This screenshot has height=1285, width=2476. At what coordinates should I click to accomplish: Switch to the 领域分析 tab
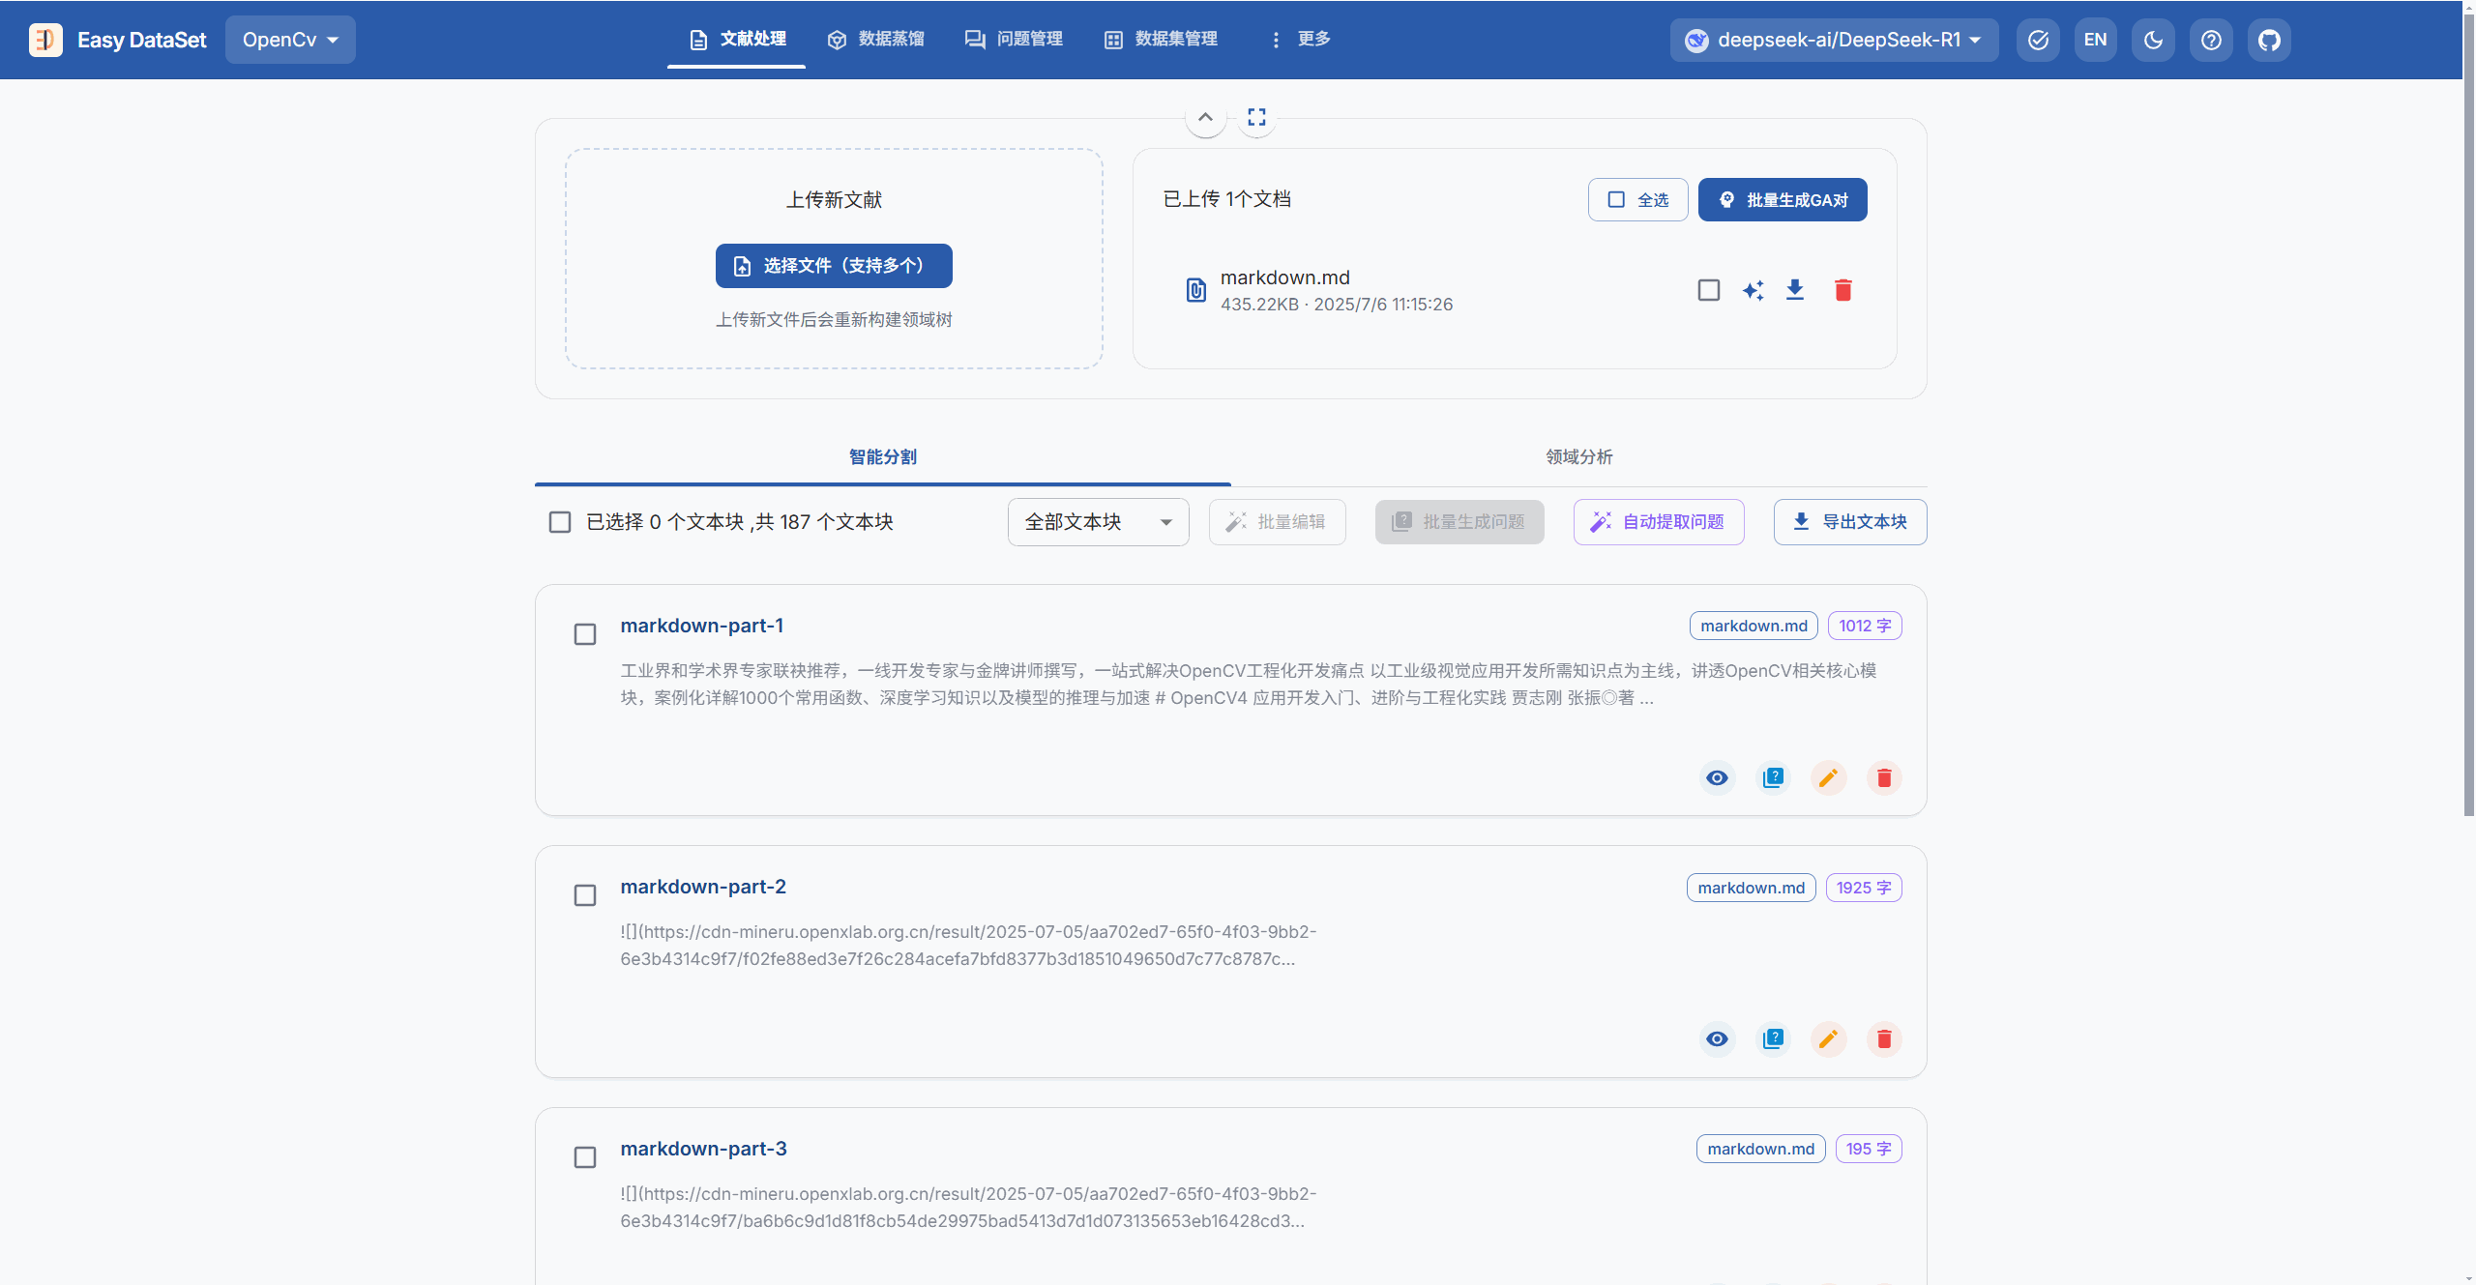tap(1578, 456)
